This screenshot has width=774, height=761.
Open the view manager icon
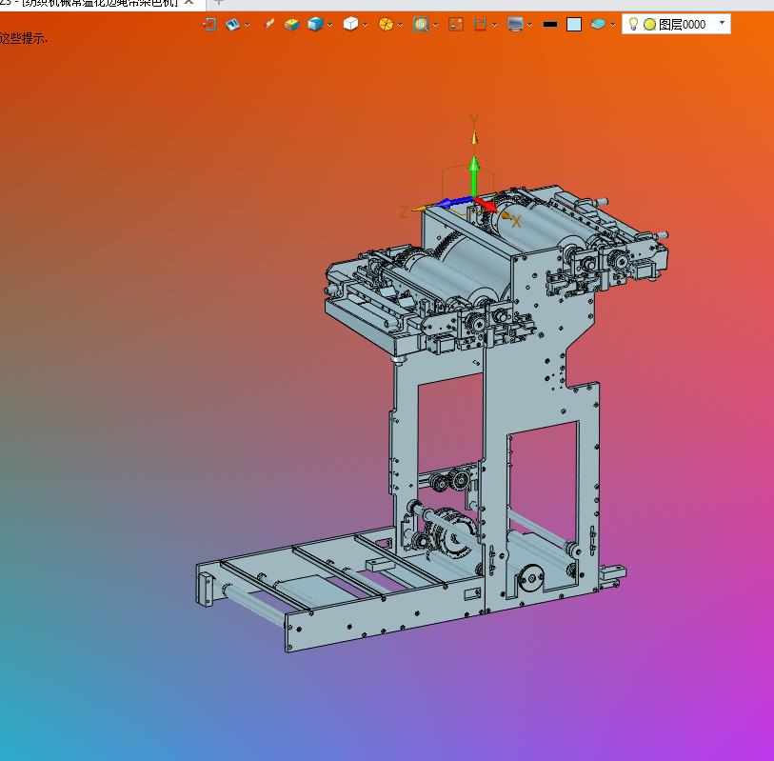coord(232,24)
